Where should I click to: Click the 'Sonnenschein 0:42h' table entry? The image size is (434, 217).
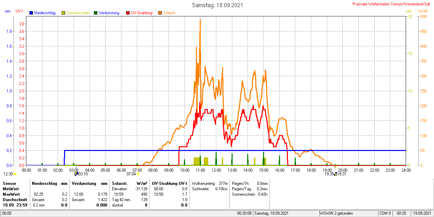pos(250,194)
